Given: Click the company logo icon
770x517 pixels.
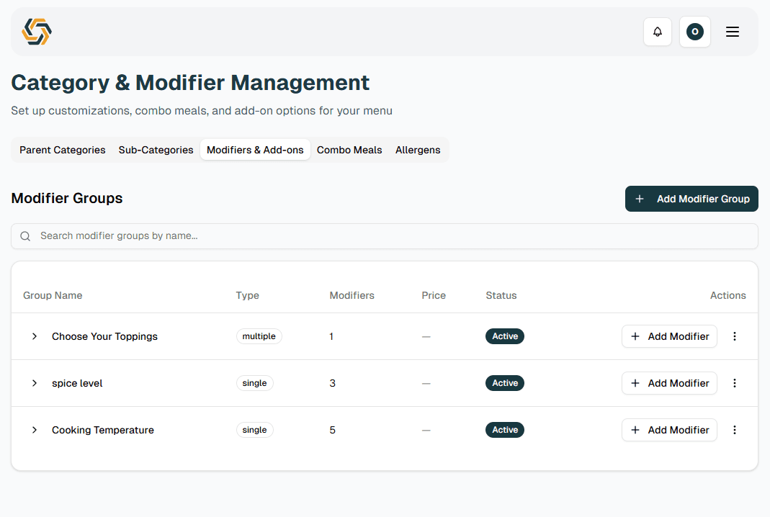Looking at the screenshot, I should pyautogui.click(x=36, y=32).
